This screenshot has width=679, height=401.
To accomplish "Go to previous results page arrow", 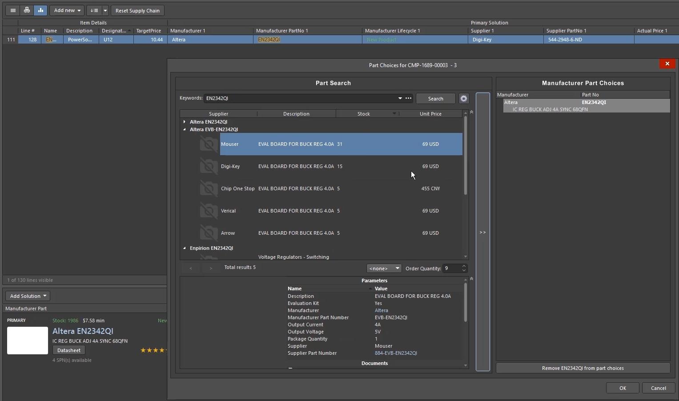I will pos(191,268).
